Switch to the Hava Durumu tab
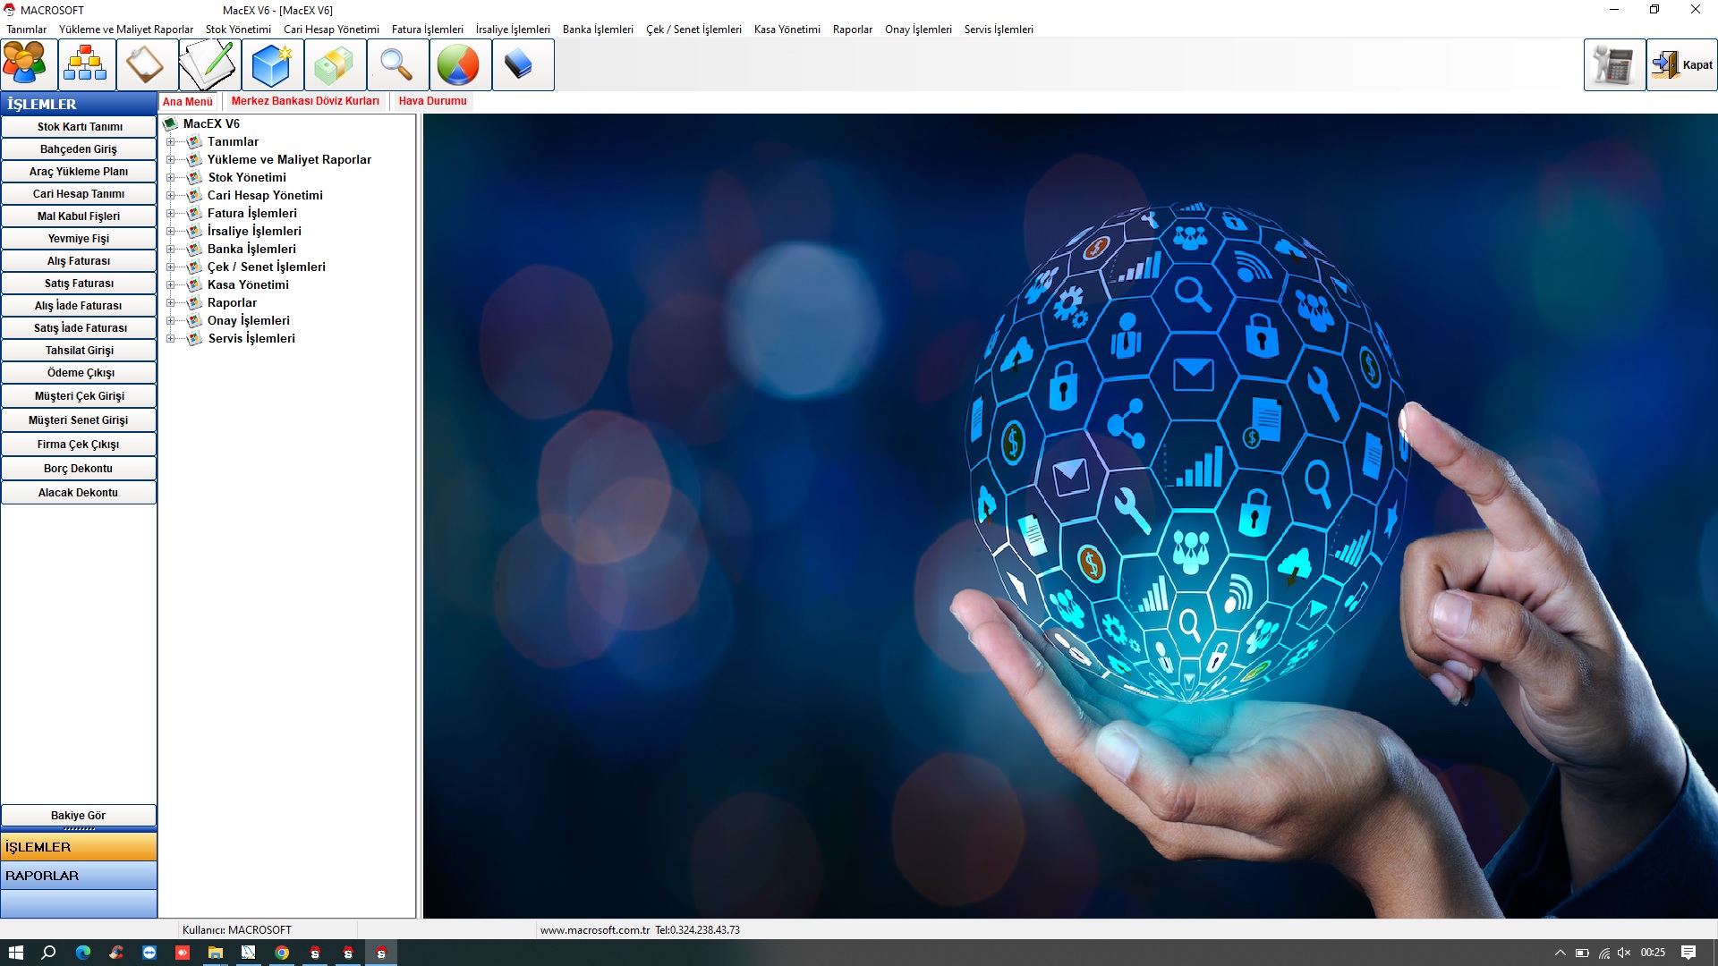 pyautogui.click(x=432, y=101)
